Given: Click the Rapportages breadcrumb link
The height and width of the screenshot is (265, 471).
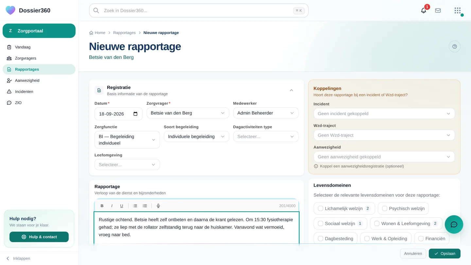Looking at the screenshot, I should (x=124, y=33).
